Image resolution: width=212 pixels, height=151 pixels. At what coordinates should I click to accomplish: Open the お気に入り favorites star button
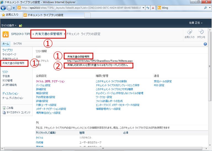[x=10, y=15]
